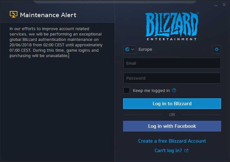Screen dimensions: 230x162
Task: Click the Keep me logged in label
Action: pos(151,91)
